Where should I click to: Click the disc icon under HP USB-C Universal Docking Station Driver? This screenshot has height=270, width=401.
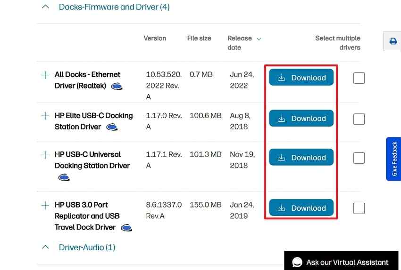point(64,177)
